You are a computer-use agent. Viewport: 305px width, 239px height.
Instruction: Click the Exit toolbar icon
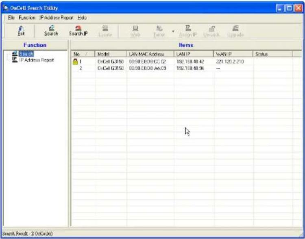click(21, 31)
